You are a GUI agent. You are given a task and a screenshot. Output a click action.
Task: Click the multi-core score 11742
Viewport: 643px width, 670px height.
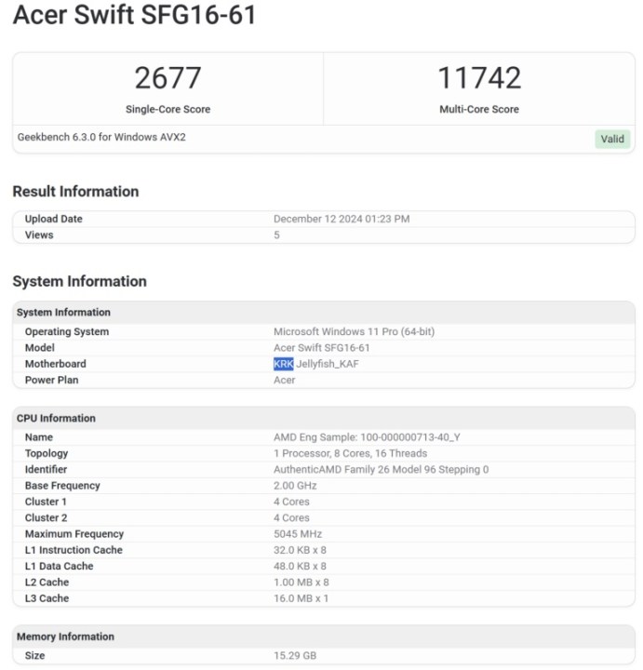[x=479, y=78]
